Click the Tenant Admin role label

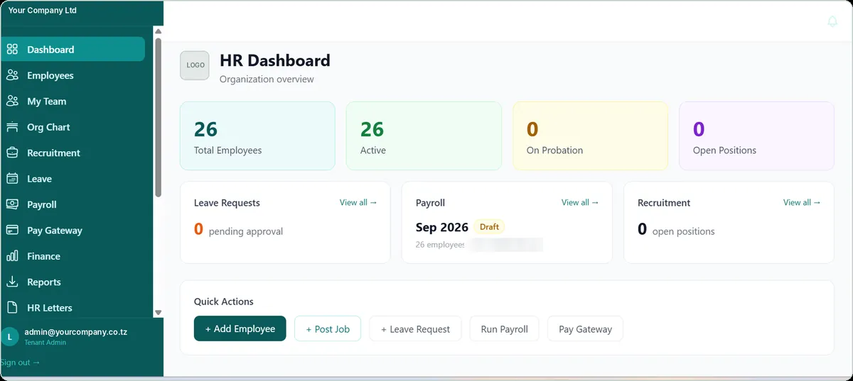[x=45, y=343]
